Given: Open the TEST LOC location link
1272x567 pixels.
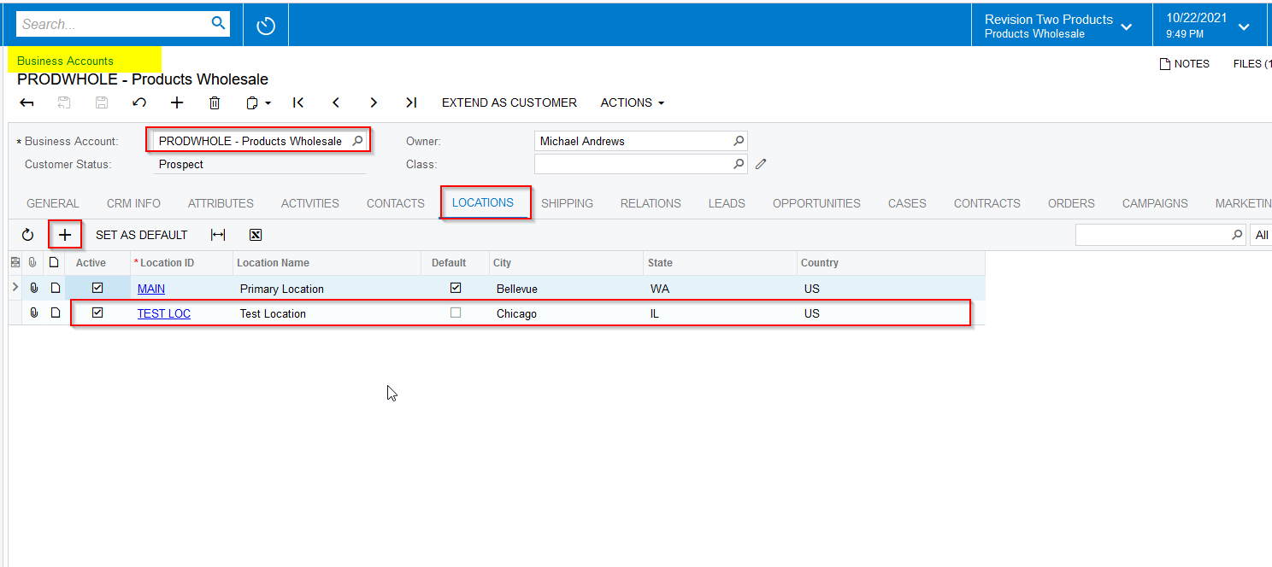Looking at the screenshot, I should point(164,313).
